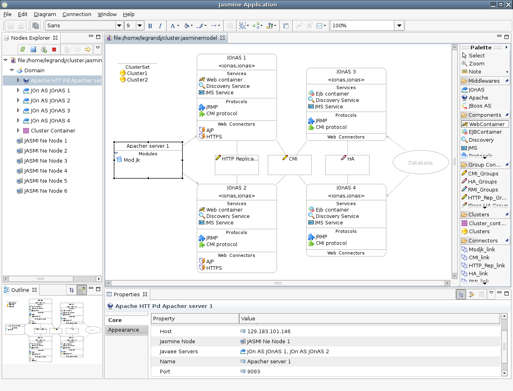Image resolution: width=513 pixels, height=391 pixels.
Task: Pick the HA_Groups tool in the Palette
Action: click(x=482, y=181)
